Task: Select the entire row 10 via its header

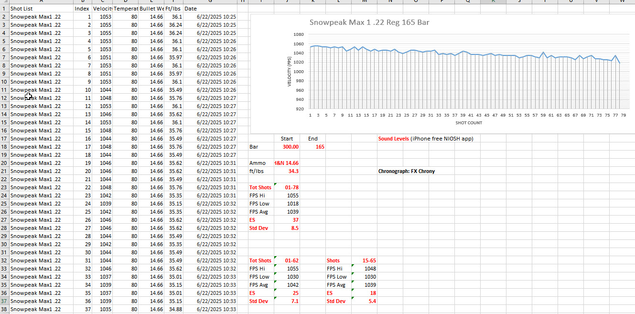Action: (4, 82)
